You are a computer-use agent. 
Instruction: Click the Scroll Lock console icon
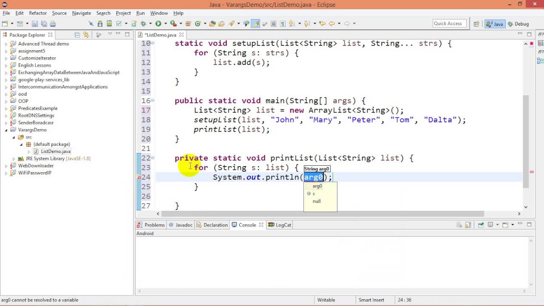coord(468,225)
